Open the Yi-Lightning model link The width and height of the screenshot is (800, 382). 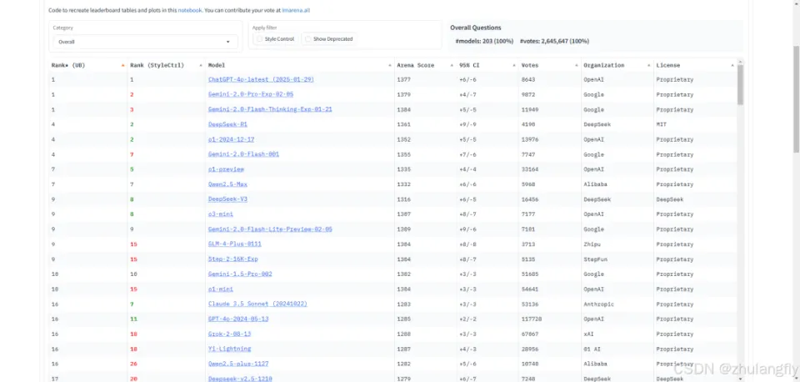(x=230, y=349)
